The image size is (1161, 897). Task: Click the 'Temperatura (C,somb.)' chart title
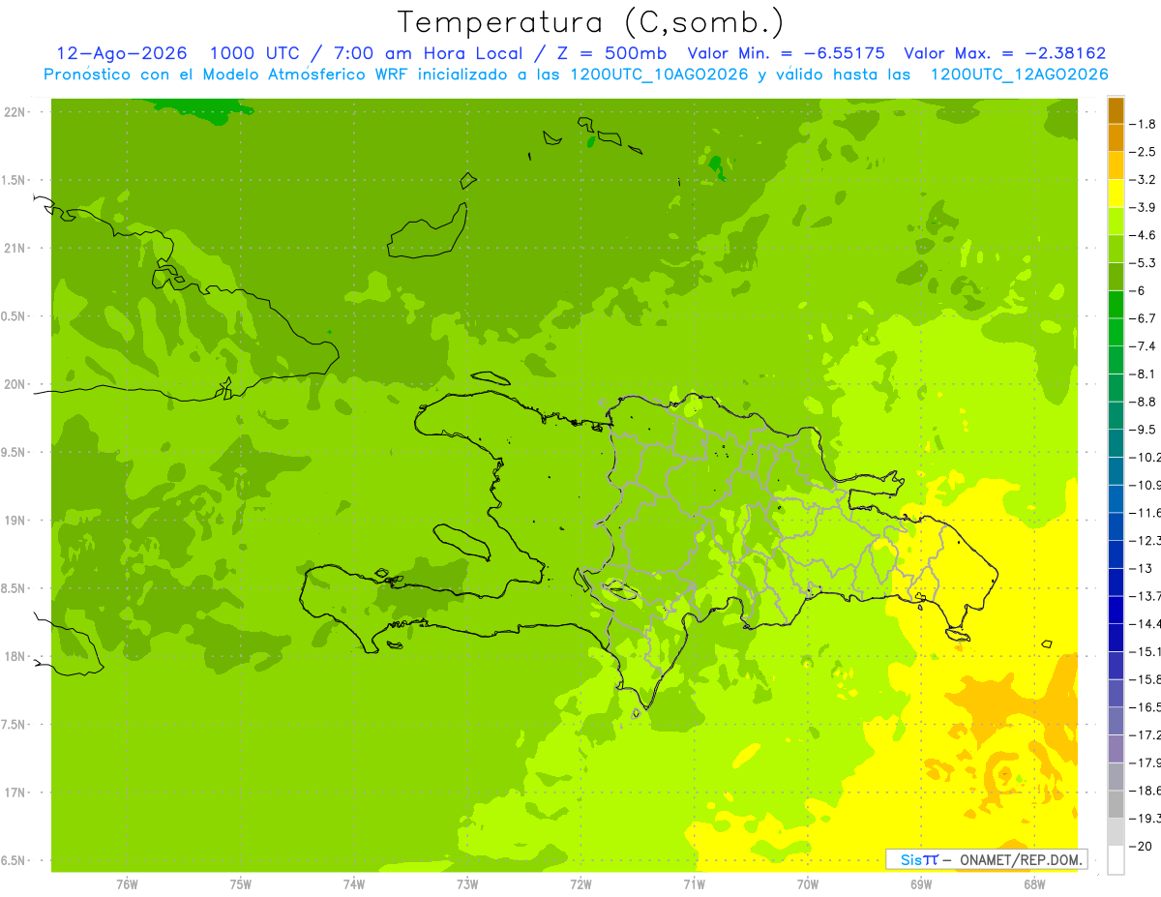[591, 22]
